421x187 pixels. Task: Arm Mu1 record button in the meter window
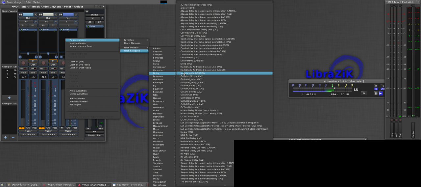point(392,120)
